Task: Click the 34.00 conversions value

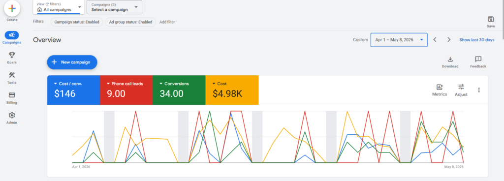Action: tap(171, 94)
